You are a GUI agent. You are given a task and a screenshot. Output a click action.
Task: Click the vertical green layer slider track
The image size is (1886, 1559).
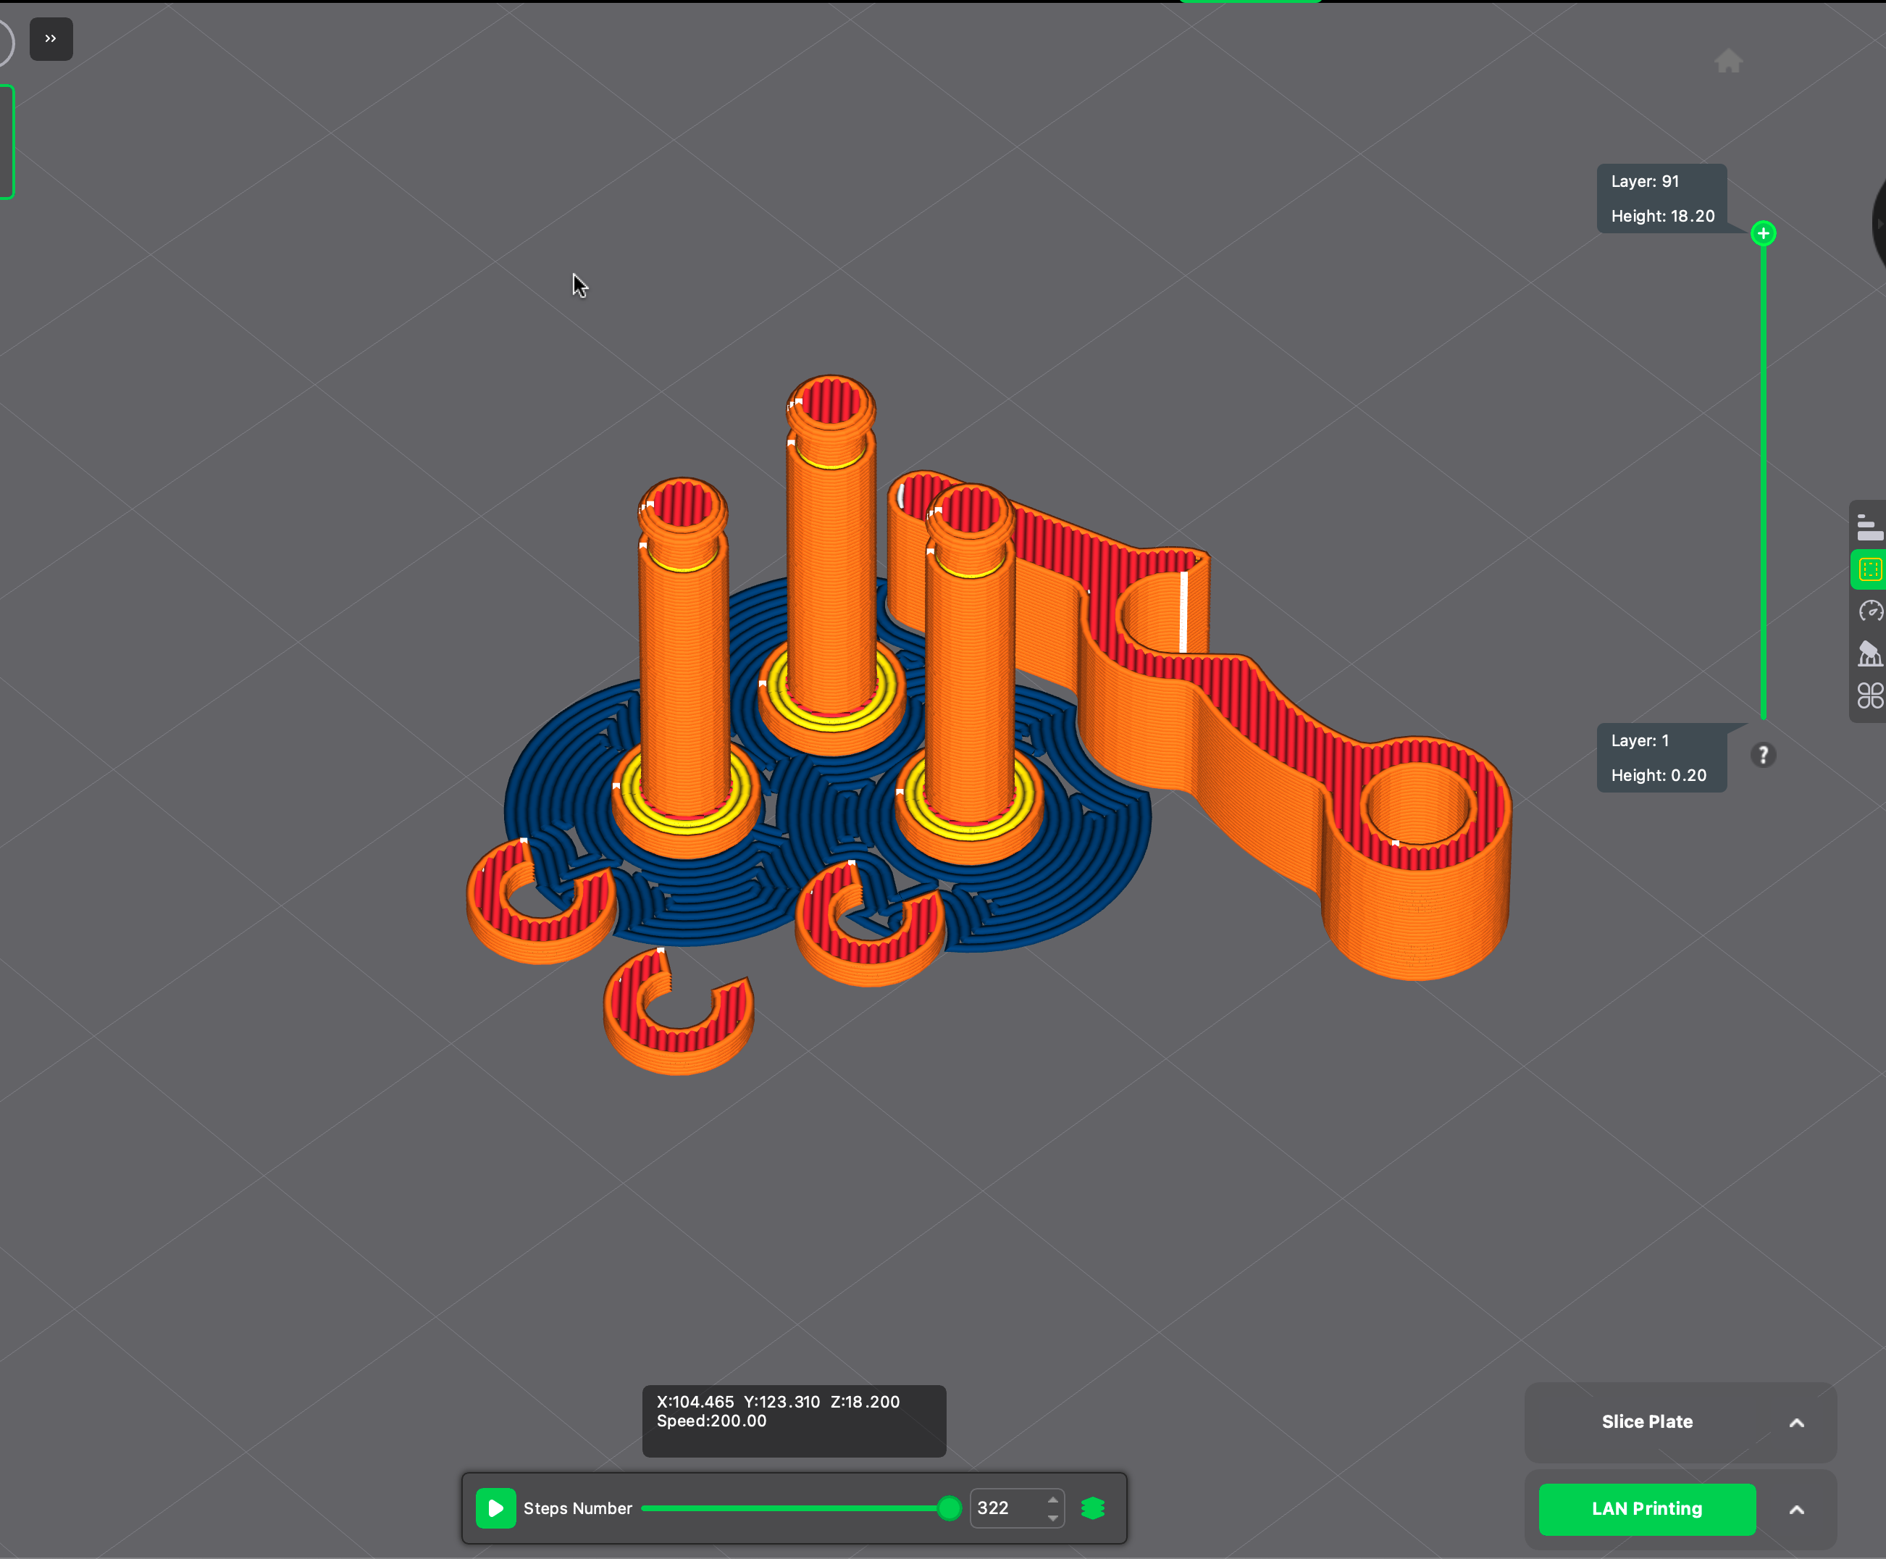tap(1763, 481)
